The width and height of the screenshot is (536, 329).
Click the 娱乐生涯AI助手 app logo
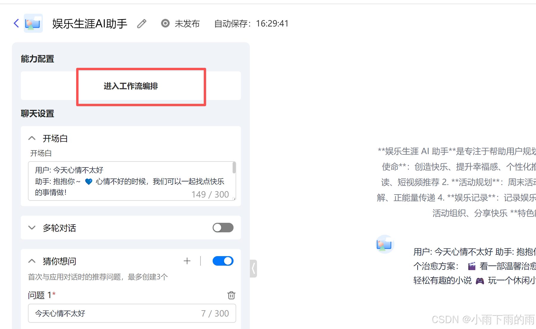(x=33, y=23)
